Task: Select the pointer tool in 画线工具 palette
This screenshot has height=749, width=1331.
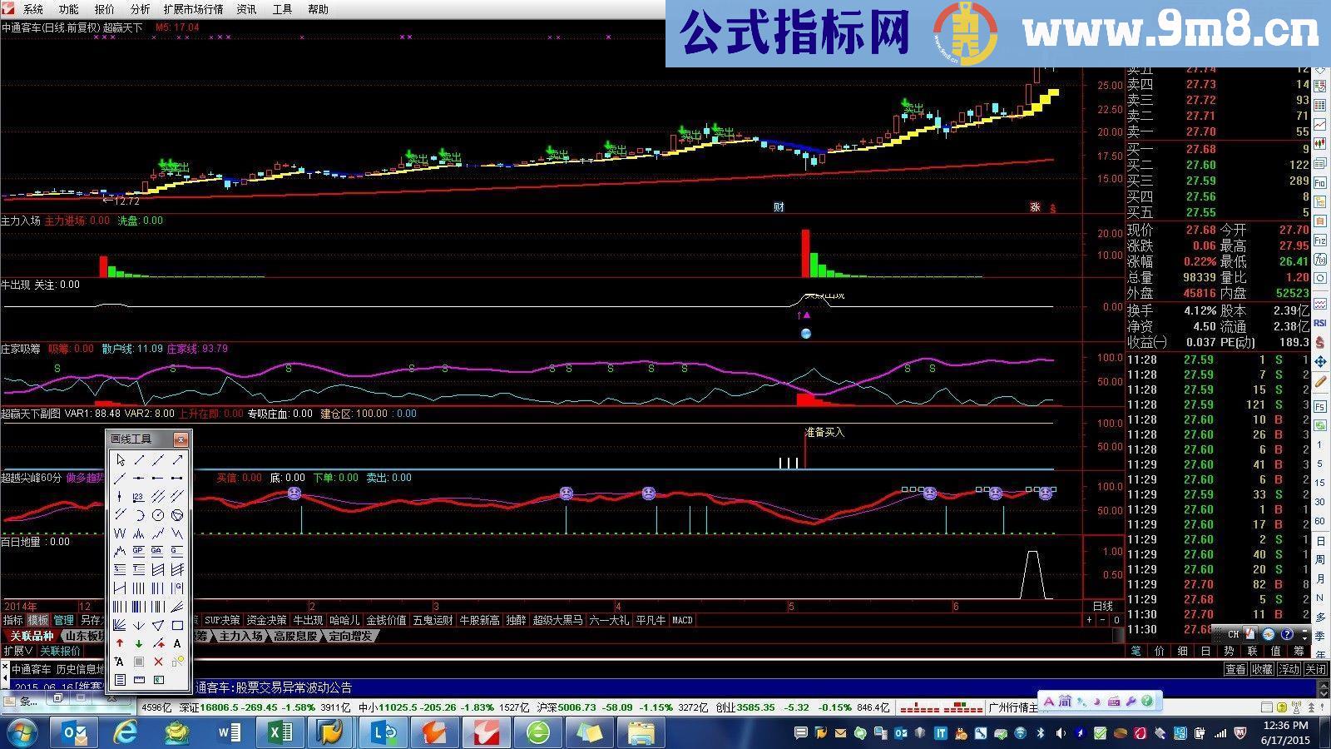Action: click(121, 460)
